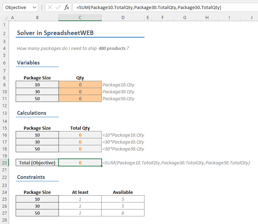The height and width of the screenshot is (224, 258).
Task: Click the italic SUM formula note in row 20
Action: click(x=176, y=163)
